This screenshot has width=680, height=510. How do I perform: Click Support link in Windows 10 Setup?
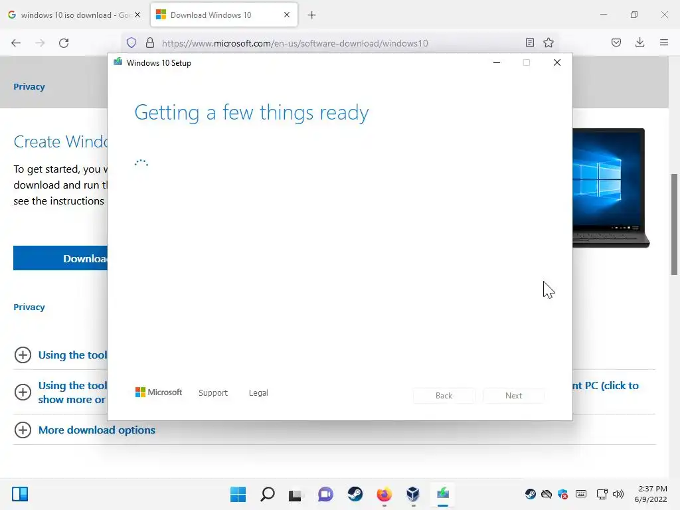click(x=213, y=393)
